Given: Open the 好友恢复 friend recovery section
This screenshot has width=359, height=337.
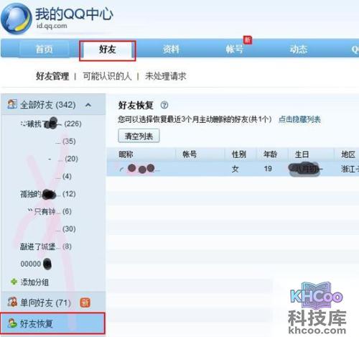Looking at the screenshot, I should (x=52, y=323).
